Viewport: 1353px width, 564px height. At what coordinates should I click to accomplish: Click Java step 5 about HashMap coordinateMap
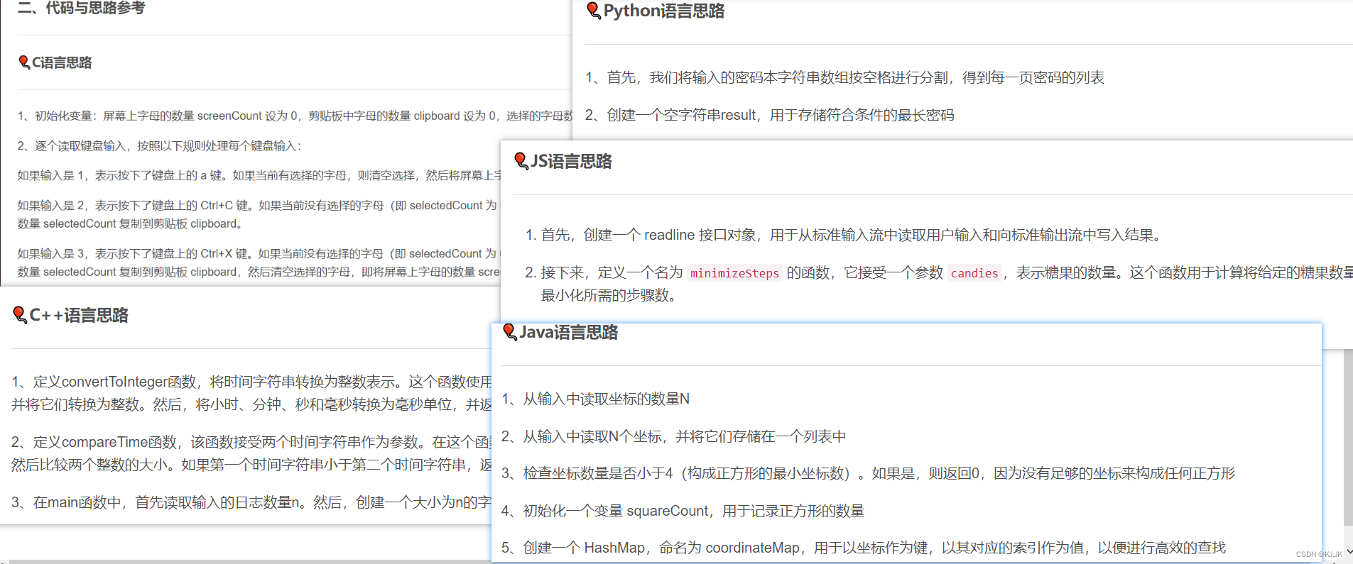863,548
